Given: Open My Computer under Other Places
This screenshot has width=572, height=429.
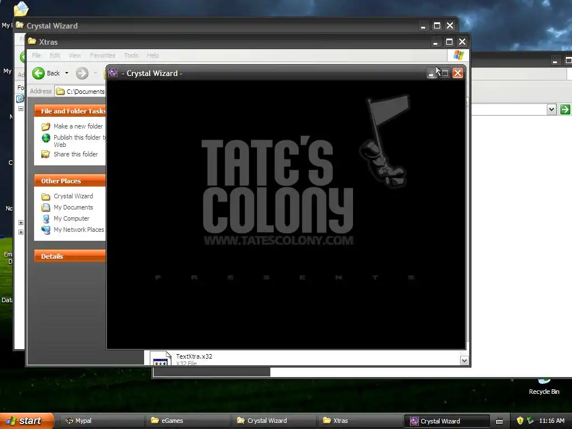Looking at the screenshot, I should click(x=71, y=218).
